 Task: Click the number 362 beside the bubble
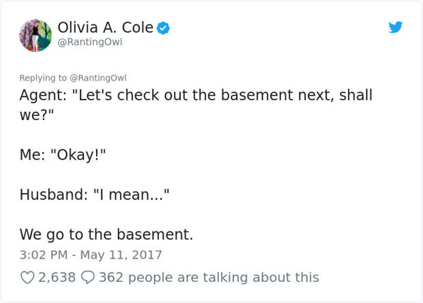(x=111, y=277)
